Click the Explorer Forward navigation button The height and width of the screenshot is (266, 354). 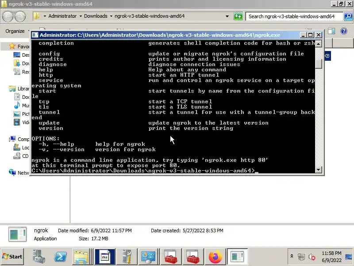pos(20,16)
